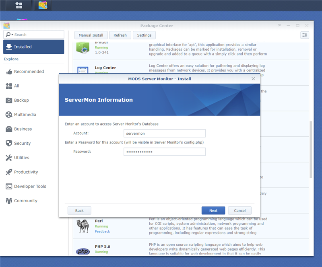Click the Multimedia category label
Screen dimensions: 322x267
click(25, 115)
